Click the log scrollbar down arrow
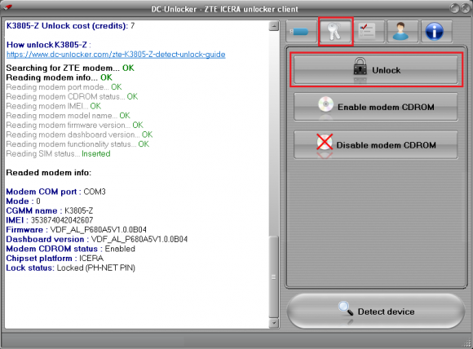Image resolution: width=473 pixels, height=349 pixels. (x=273, y=323)
